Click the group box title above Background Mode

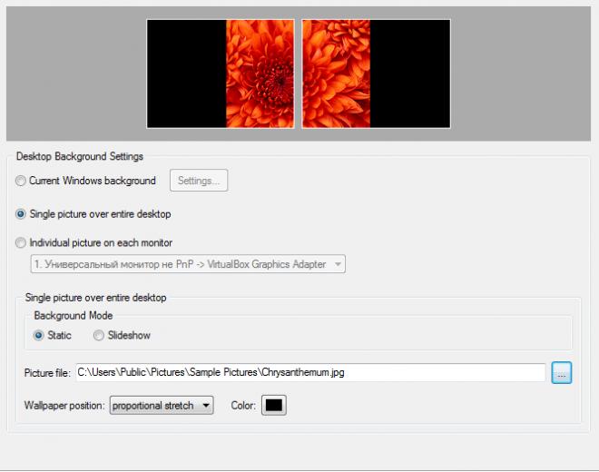95,297
